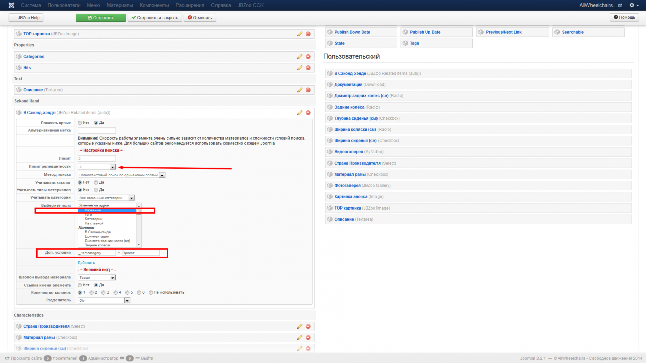Open the settings gear menu
Screen dimensions: 646x363
(x=632, y=5)
